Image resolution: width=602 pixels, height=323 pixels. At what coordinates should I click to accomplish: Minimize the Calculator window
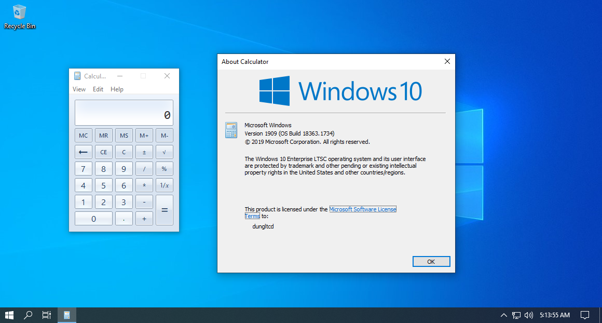coord(120,76)
